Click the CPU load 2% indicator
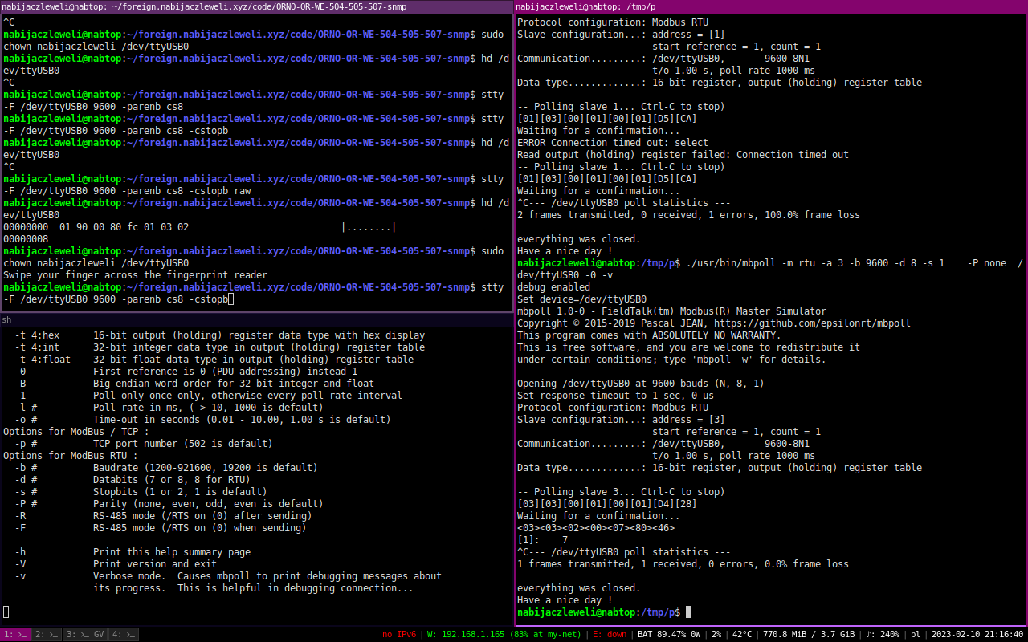1028x642 pixels. point(716,634)
